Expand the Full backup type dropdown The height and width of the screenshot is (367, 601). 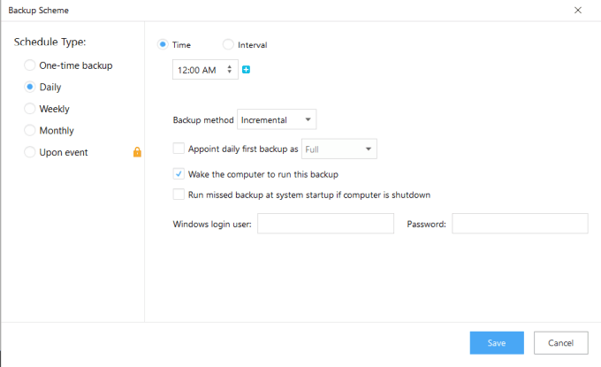[339, 149]
